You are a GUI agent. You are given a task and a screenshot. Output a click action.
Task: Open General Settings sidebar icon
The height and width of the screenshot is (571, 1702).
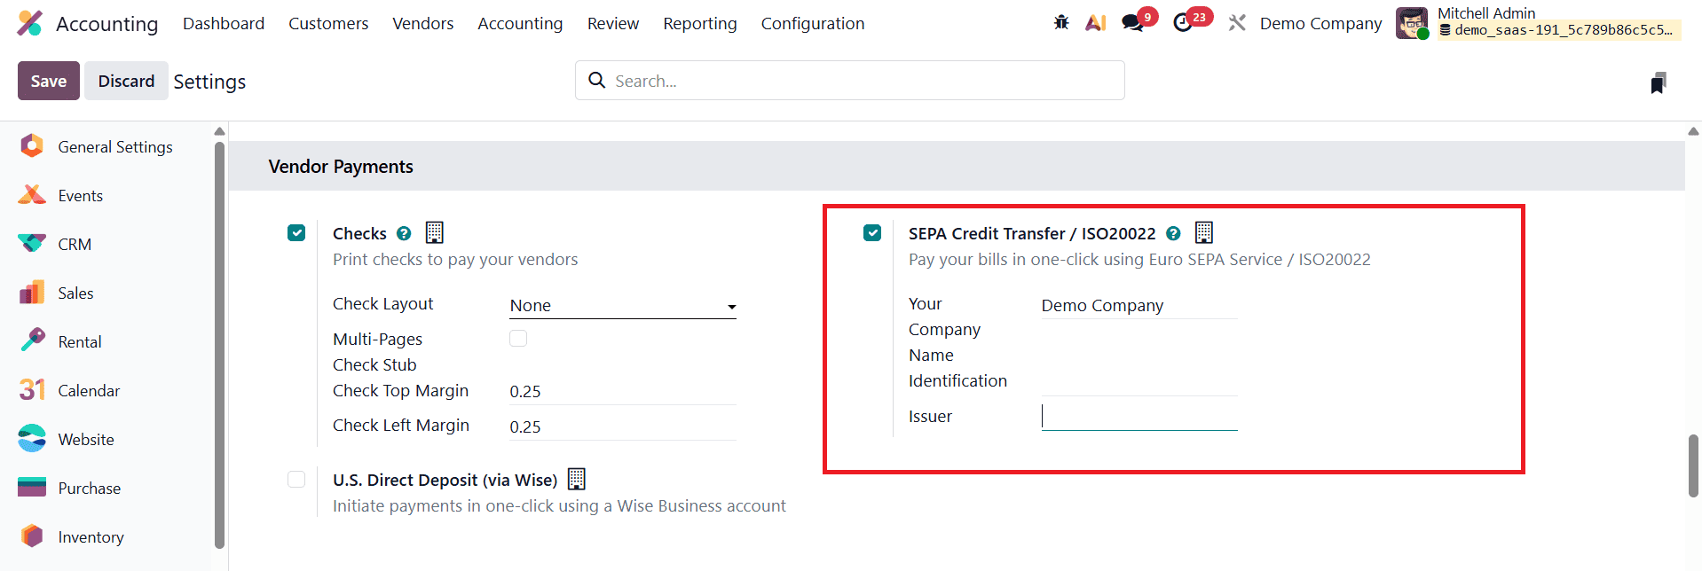[x=32, y=146]
